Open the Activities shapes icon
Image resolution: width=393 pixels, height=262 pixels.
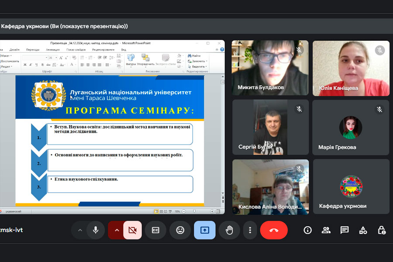tap(363, 230)
